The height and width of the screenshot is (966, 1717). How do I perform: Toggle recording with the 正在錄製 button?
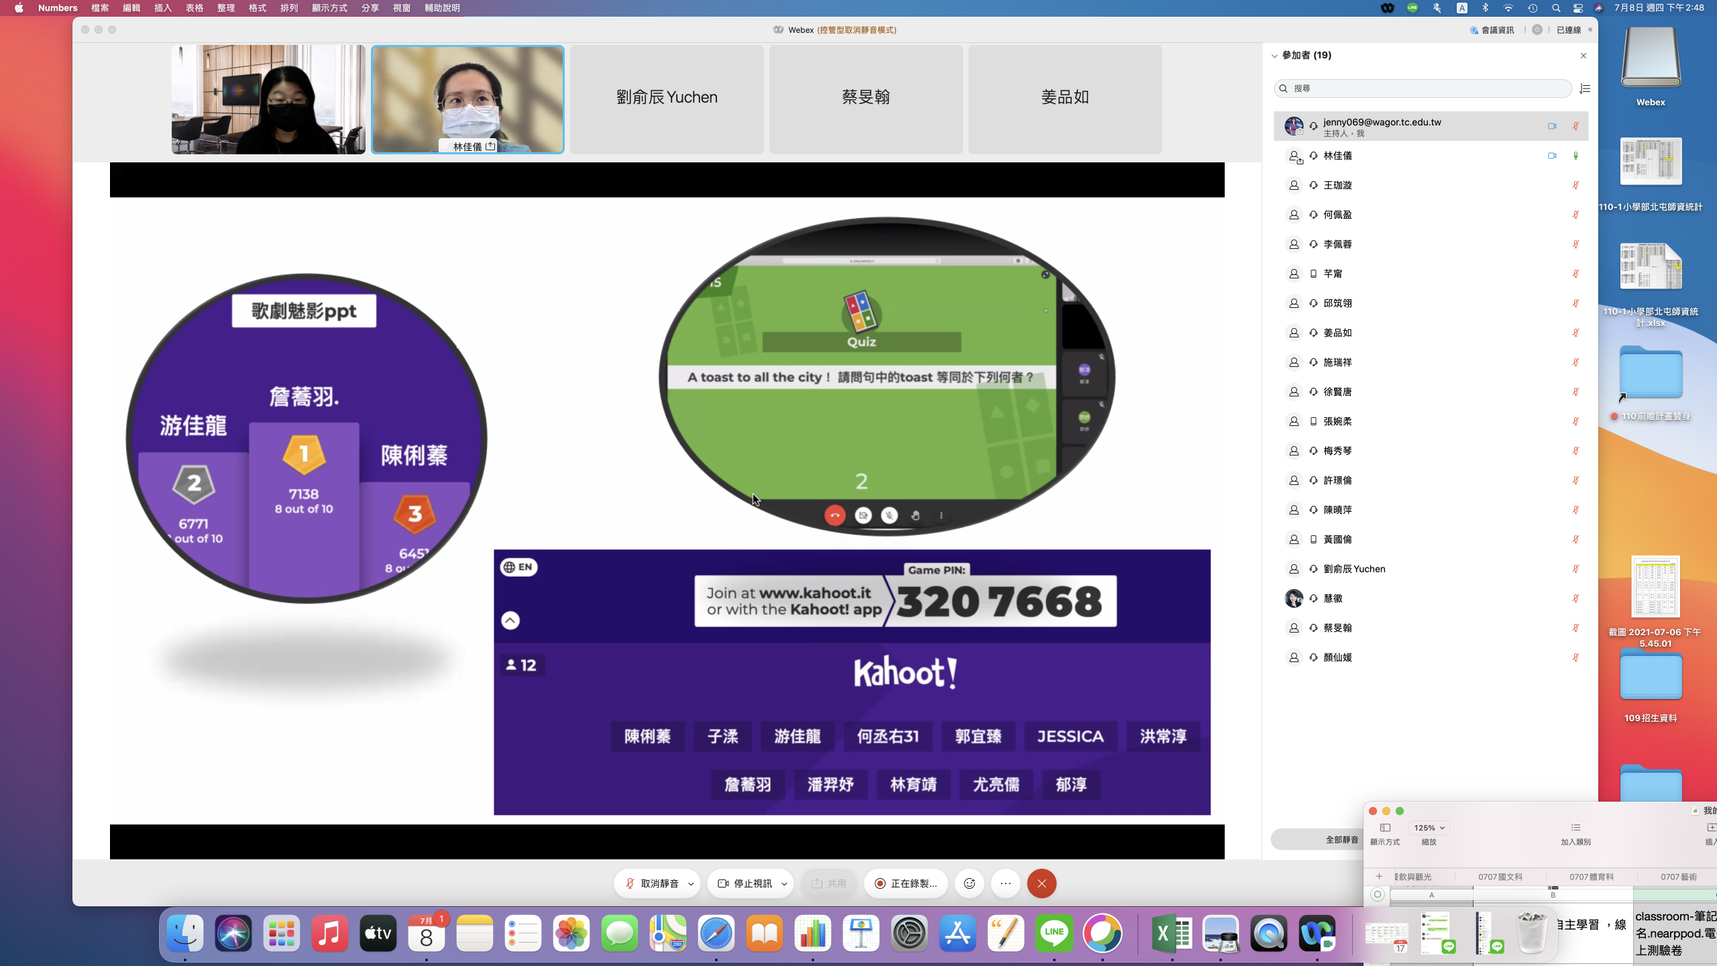point(905,883)
